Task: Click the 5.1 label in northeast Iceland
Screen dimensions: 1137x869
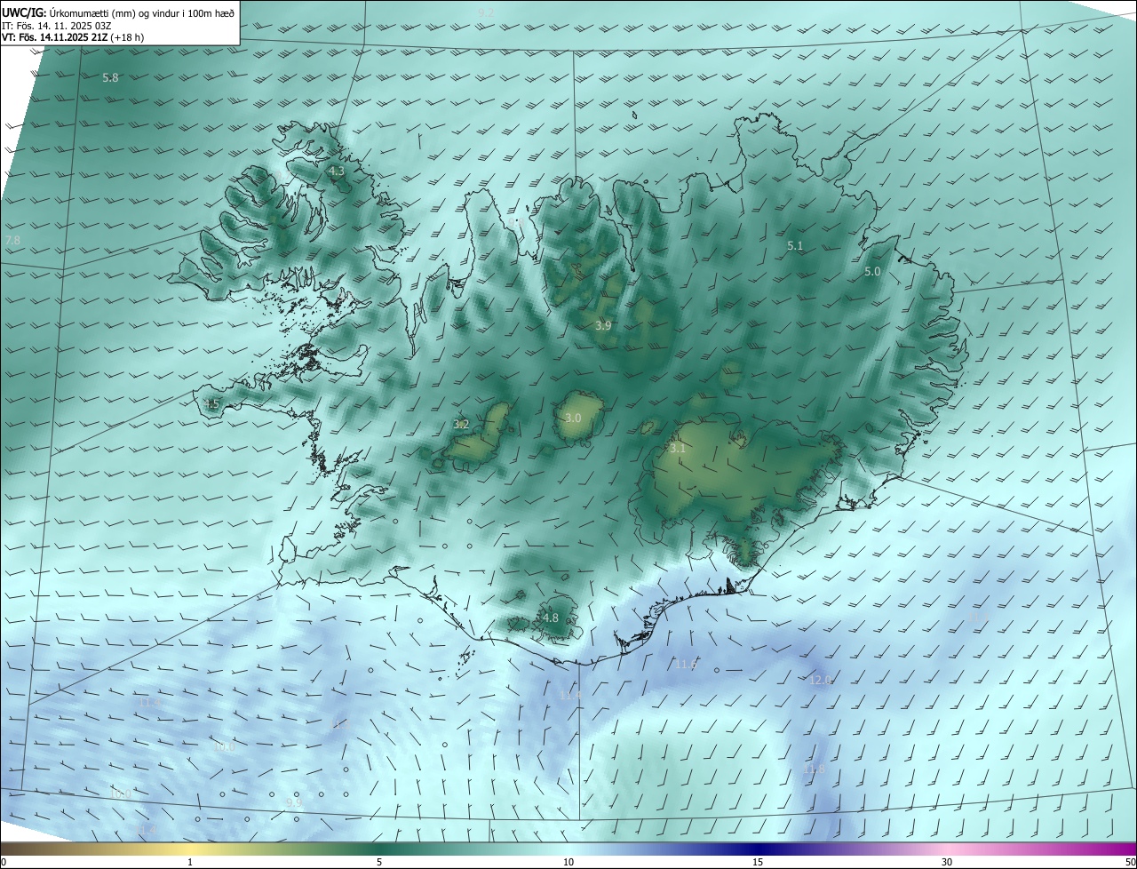Action: (x=795, y=245)
